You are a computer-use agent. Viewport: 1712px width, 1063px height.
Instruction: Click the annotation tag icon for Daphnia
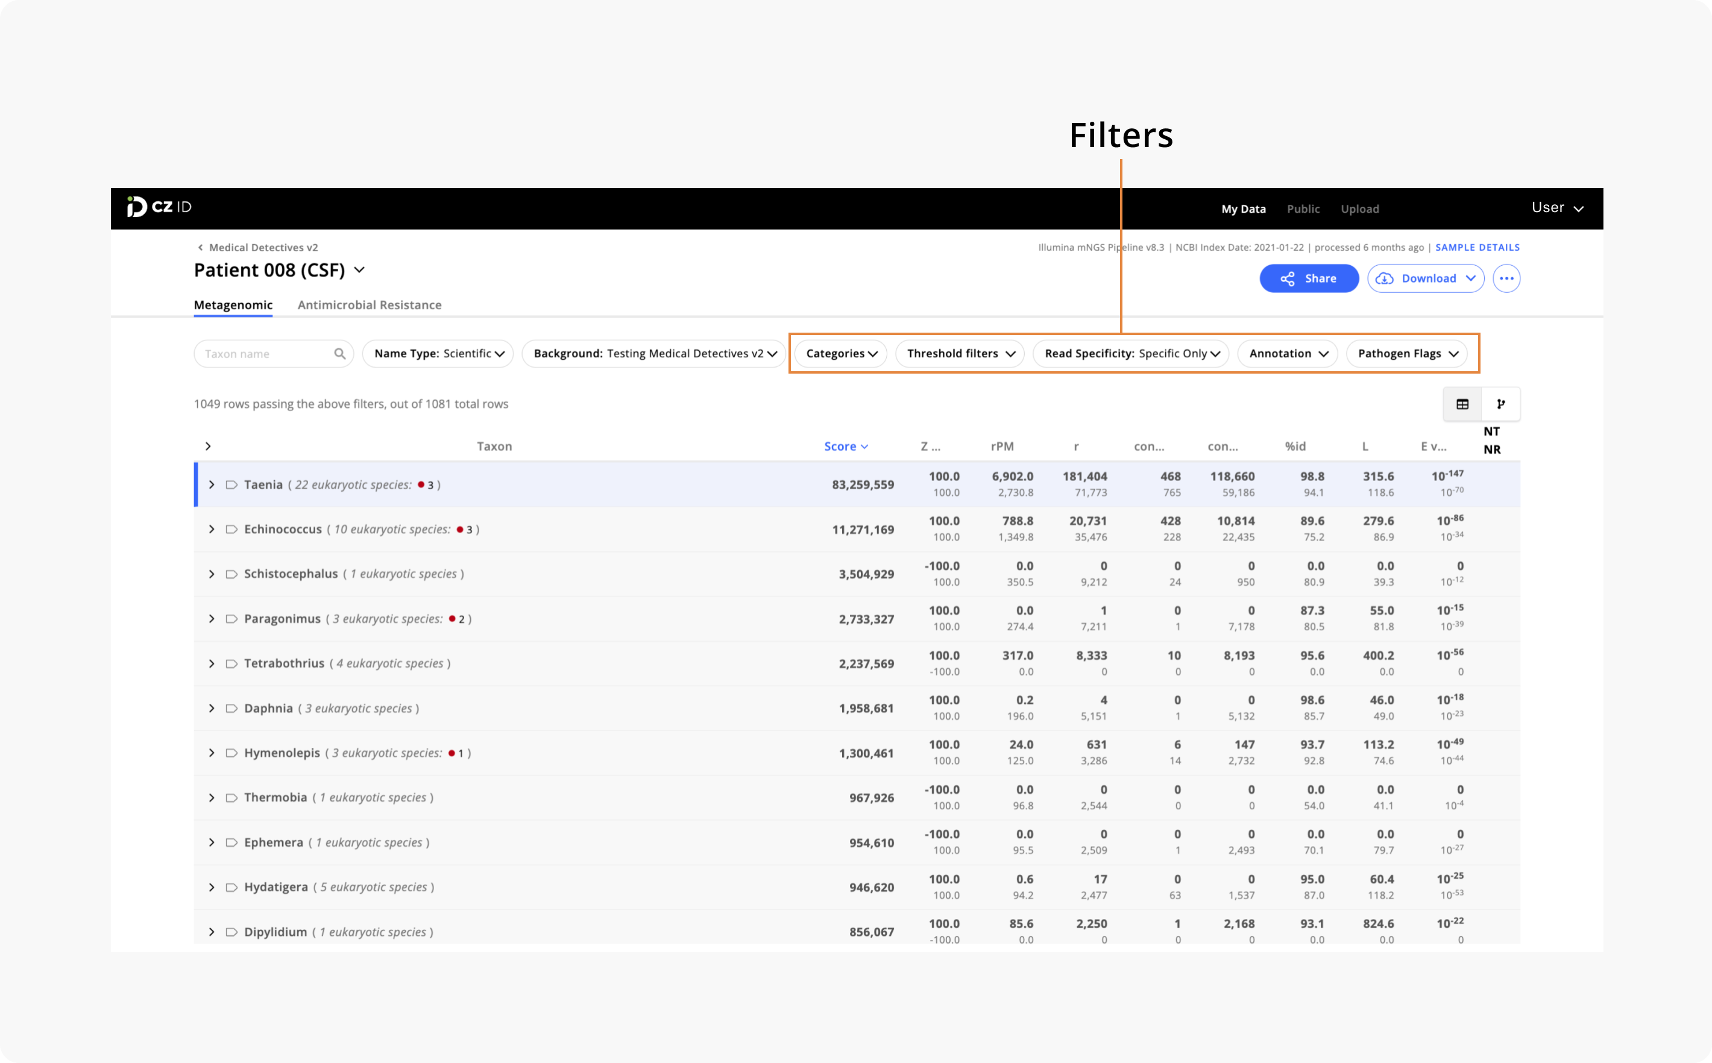231,709
